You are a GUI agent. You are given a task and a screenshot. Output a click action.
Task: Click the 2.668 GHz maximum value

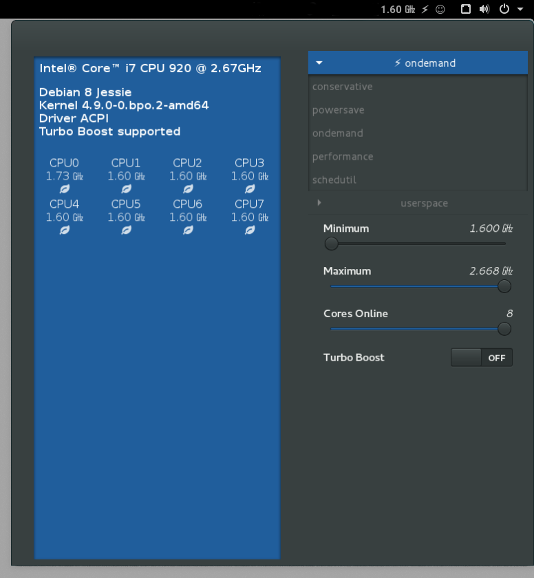(491, 271)
